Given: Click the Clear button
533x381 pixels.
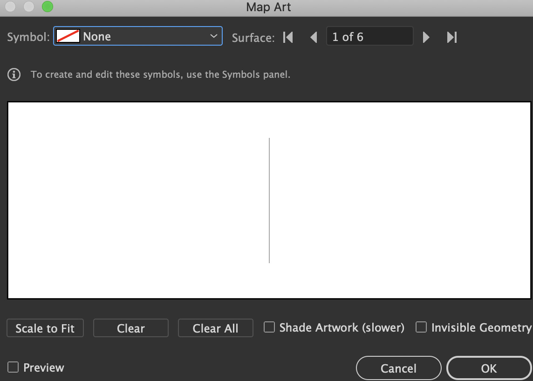Looking at the screenshot, I should tap(130, 328).
